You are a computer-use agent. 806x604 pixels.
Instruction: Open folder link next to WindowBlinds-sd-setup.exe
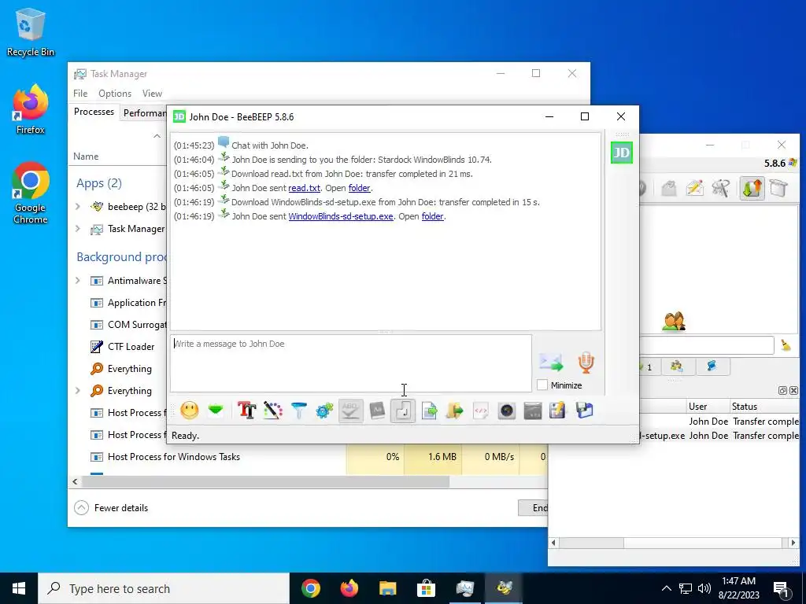432,216
